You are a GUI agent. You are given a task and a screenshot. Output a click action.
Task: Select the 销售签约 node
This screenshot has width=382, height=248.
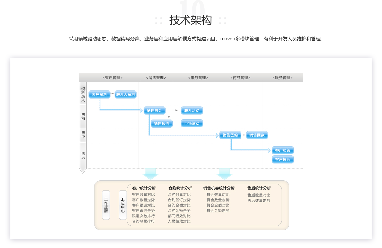click(230, 135)
